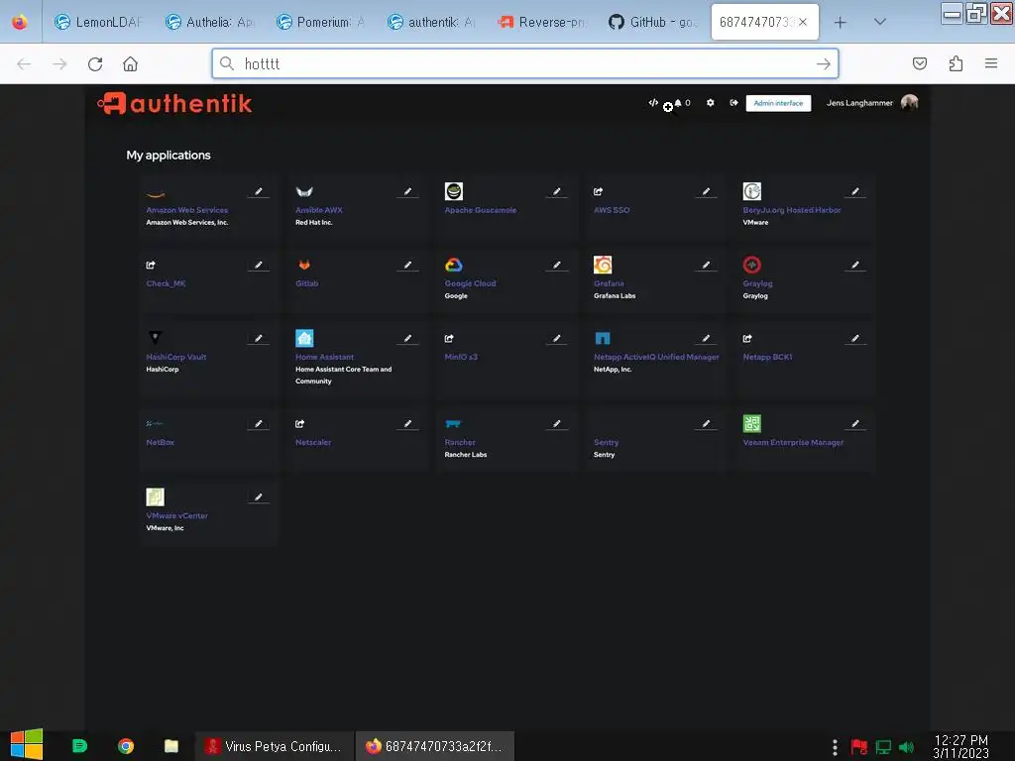The height and width of the screenshot is (761, 1015).
Task: Click the authentik logo
Action: pyautogui.click(x=174, y=103)
